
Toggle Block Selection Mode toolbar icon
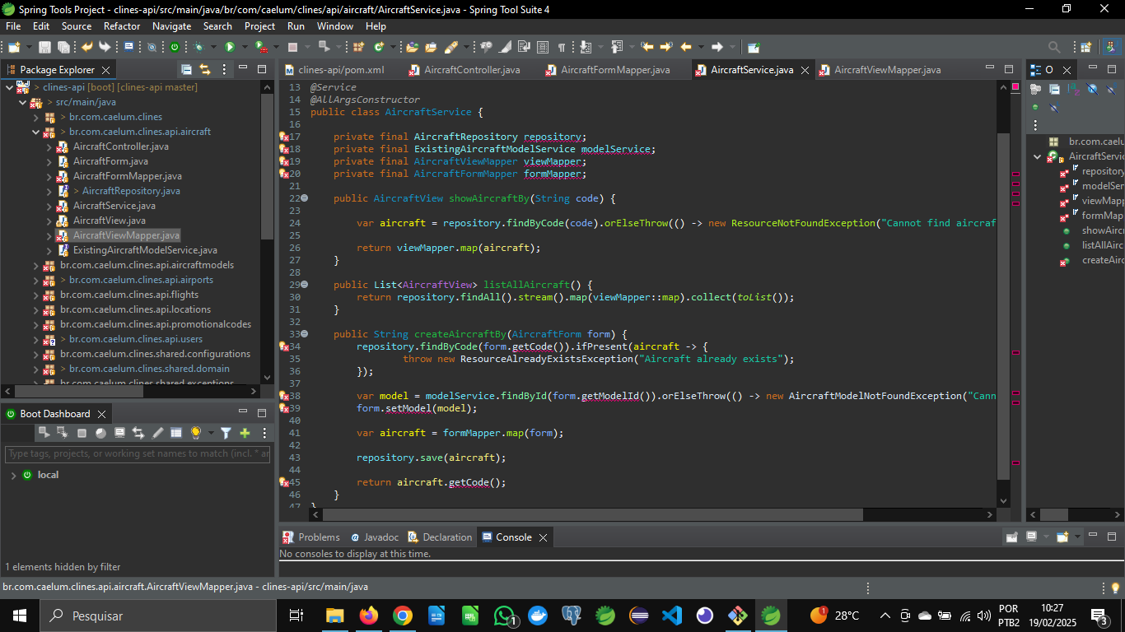pos(543,47)
